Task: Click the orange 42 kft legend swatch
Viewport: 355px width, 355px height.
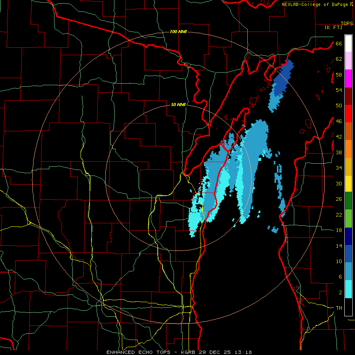Action: pos(348,149)
